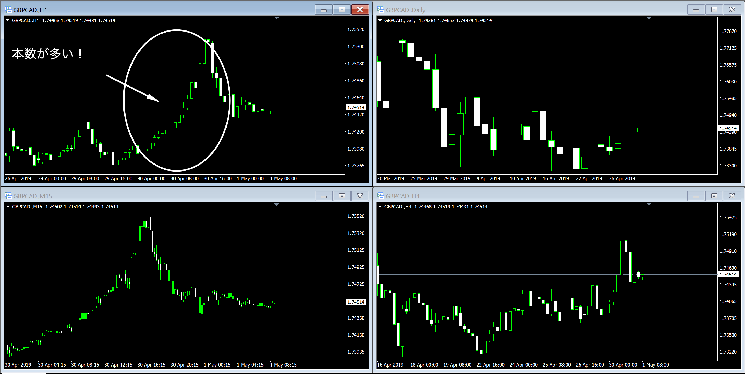This screenshot has width=745, height=374.
Task: Click the GBPCAD H4 window chart icon
Action: click(381, 196)
